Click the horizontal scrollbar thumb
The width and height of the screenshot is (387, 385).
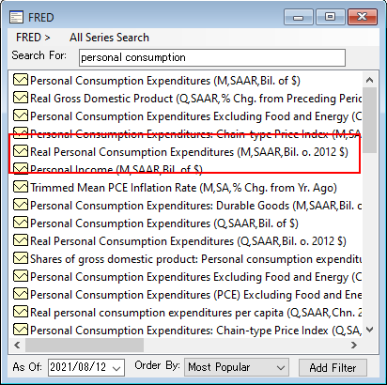(x=85, y=345)
